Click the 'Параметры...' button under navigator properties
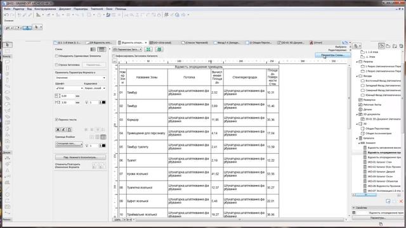The width and height of the screenshot is (406, 228). [x=378, y=218]
